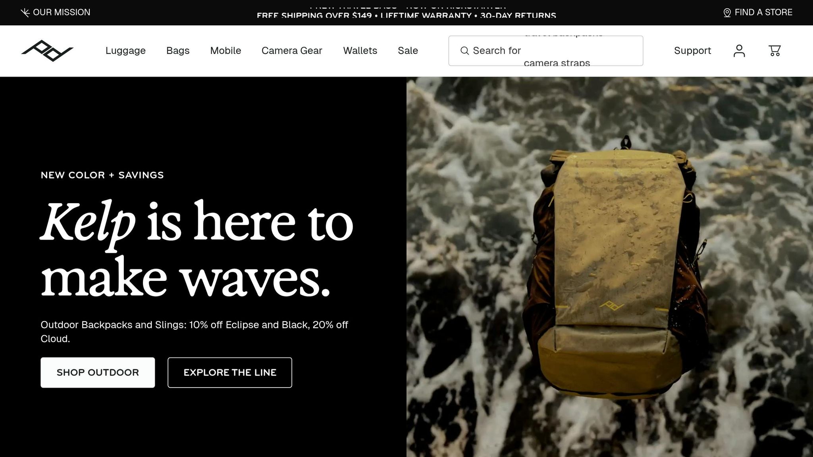813x457 pixels.
Task: Click the EXPLORE THE LINE button
Action: (230, 373)
